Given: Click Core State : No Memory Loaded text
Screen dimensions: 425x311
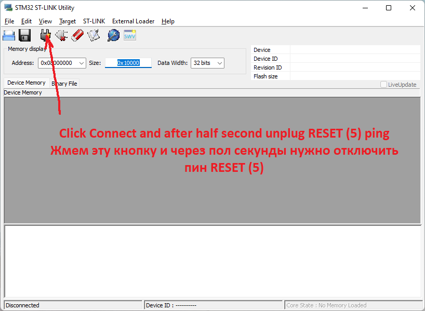Looking at the screenshot, I should pyautogui.click(x=326, y=305).
